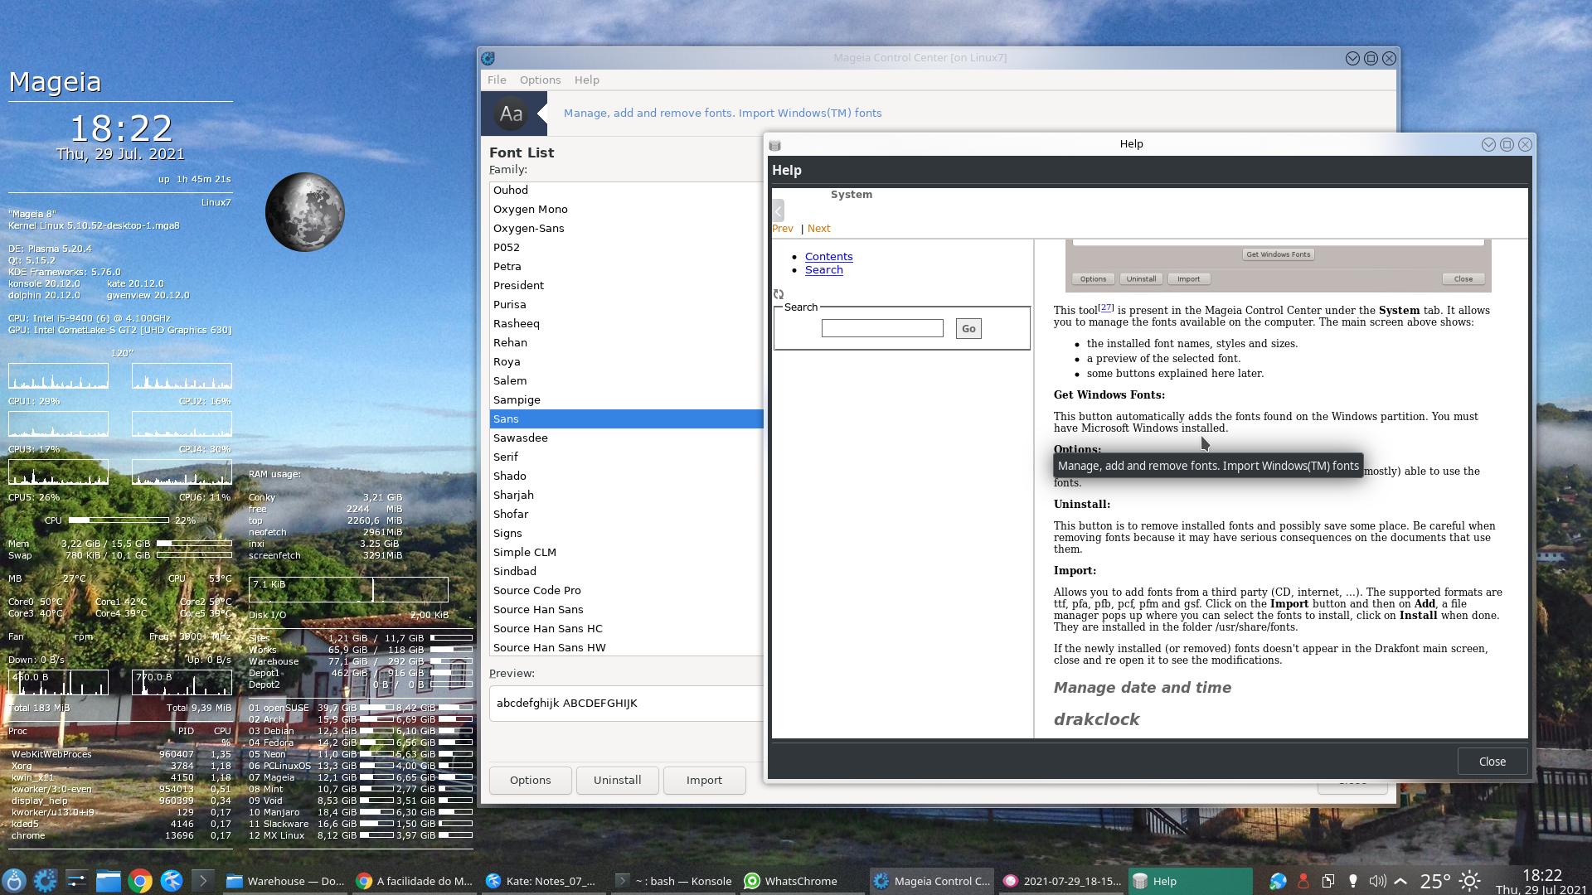Select the President font family
Image resolution: width=1592 pixels, height=895 pixels.
coord(626,285)
